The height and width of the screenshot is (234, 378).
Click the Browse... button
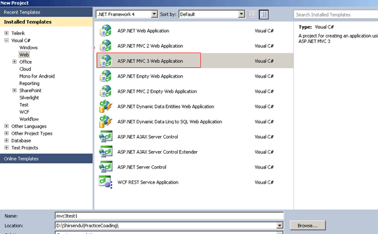coord(308,226)
